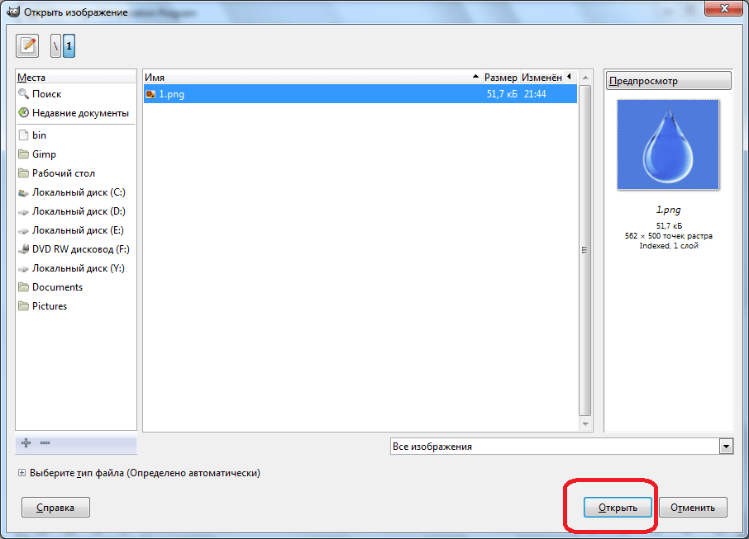Toggle the type-a-filename pencil button
The image size is (749, 539).
tap(29, 45)
